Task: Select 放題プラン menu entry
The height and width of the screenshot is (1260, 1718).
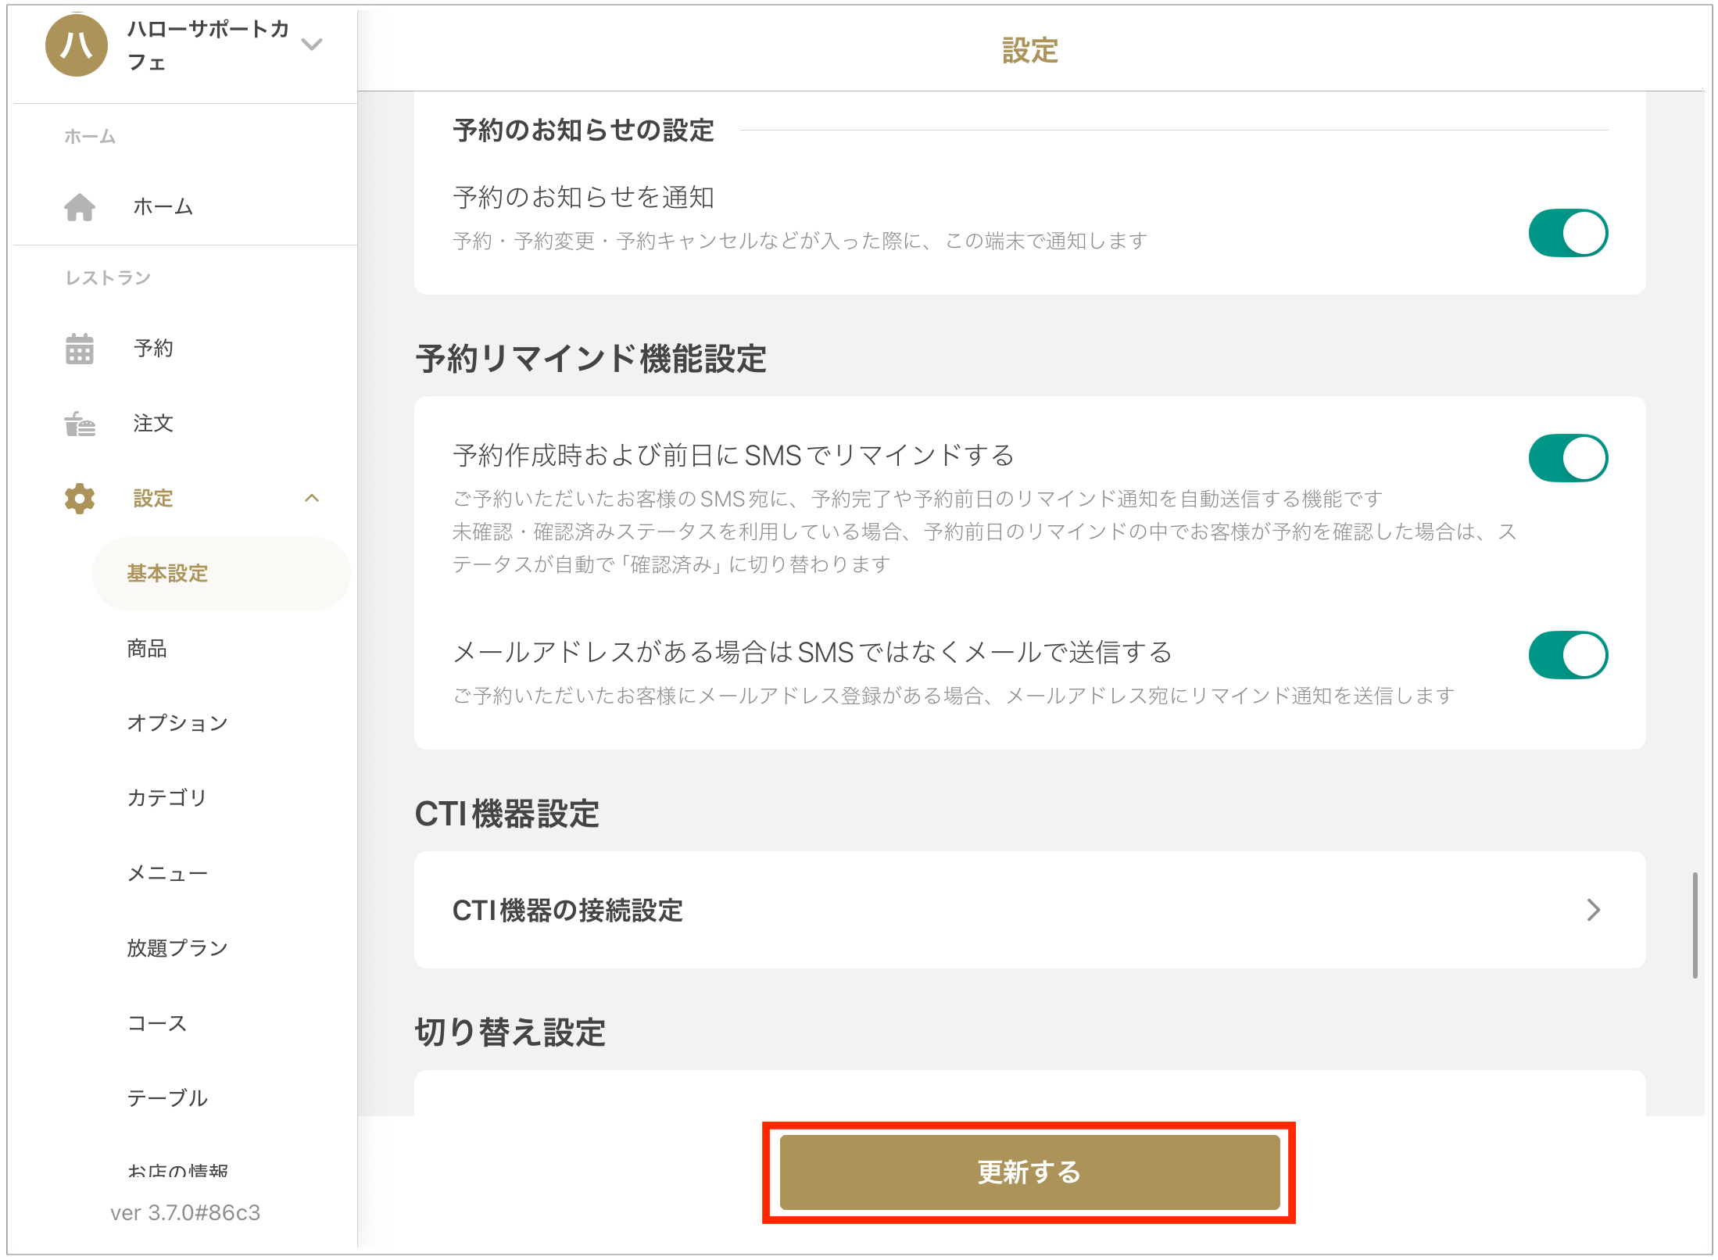Action: pyautogui.click(x=177, y=948)
